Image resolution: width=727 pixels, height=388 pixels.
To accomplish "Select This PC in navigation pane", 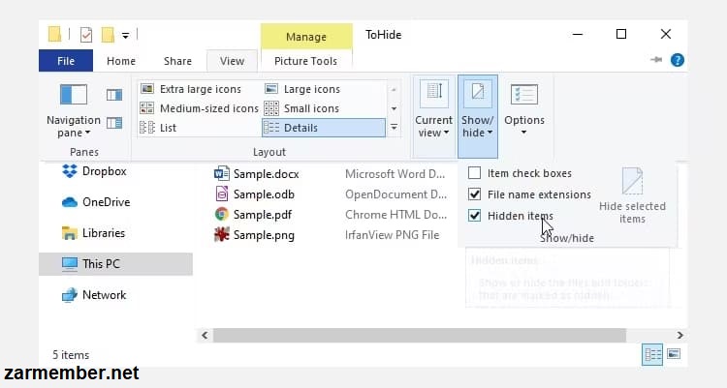I will tap(115, 264).
